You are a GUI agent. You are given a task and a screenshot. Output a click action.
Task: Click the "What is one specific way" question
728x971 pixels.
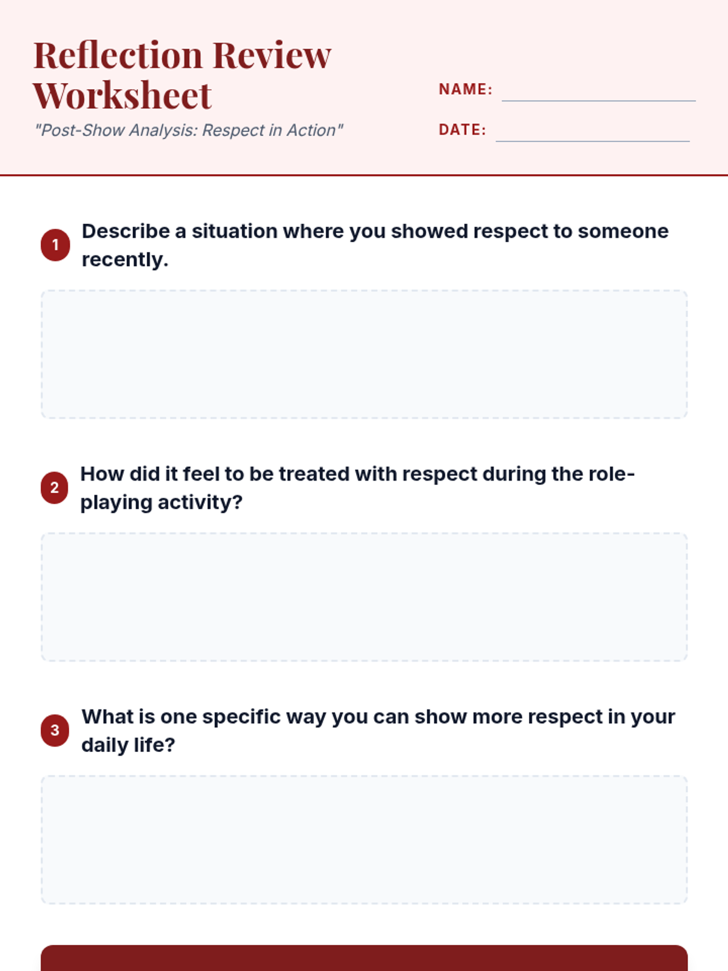(x=378, y=731)
